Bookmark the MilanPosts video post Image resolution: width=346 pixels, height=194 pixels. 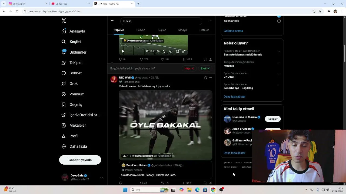[205, 59]
